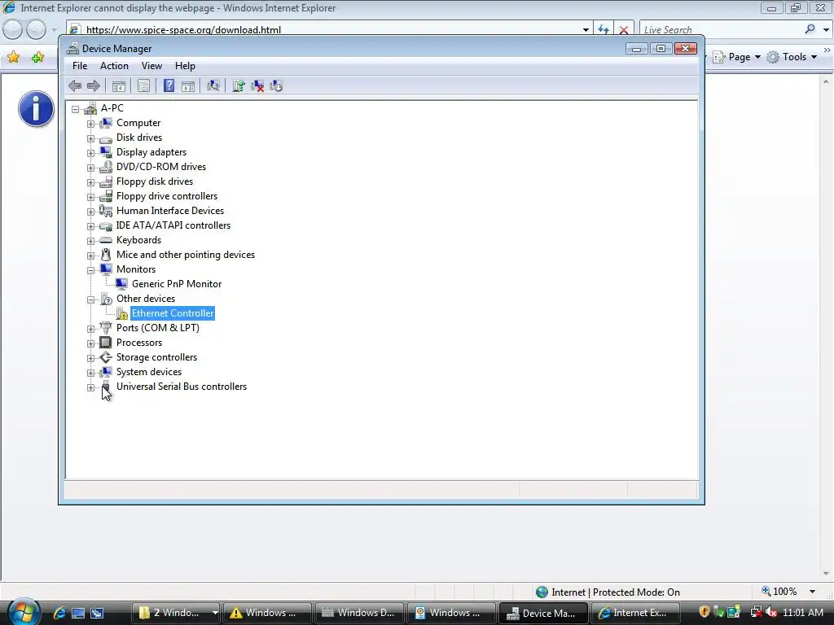The image size is (834, 625).
Task: Click the Ethernet Controller warning icon
Action: (x=122, y=313)
